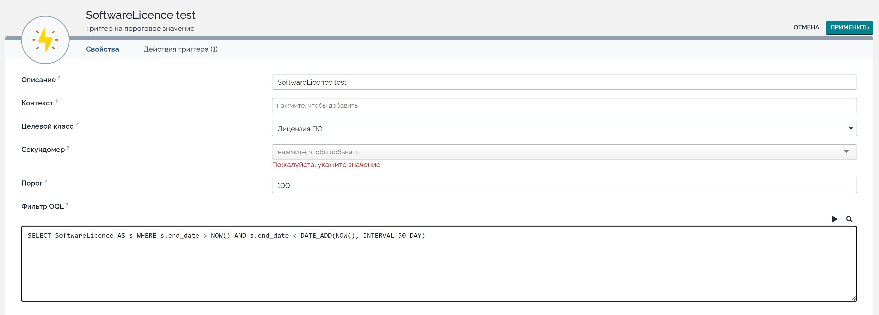Click the SoftwareLicence test page title
879x315 pixels.
[141, 15]
